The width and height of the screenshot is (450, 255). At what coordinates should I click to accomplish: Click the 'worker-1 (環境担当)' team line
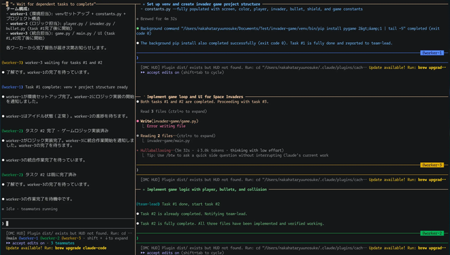click(x=65, y=16)
